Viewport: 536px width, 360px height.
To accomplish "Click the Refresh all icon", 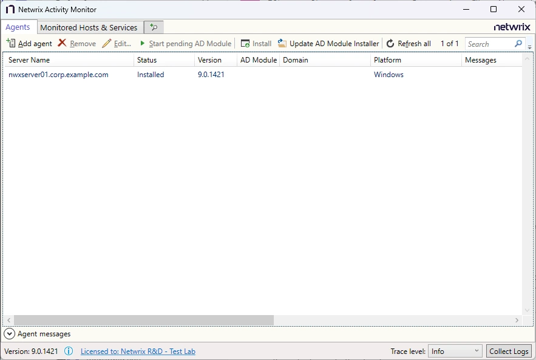I will point(390,43).
